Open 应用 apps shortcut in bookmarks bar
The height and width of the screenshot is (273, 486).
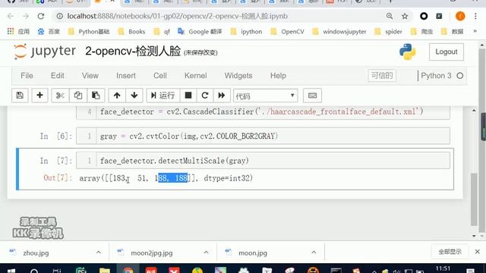tap(18, 32)
